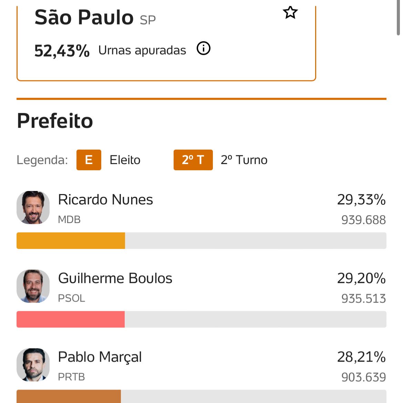The height and width of the screenshot is (403, 403).
Task: Click Guilherme Boulos red vote bar
Action: (70, 319)
